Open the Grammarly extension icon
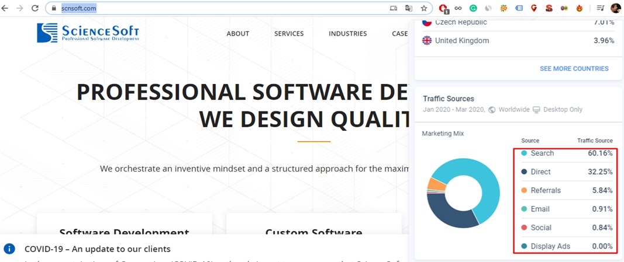Image resolution: width=624 pixels, height=262 pixels. [473, 8]
